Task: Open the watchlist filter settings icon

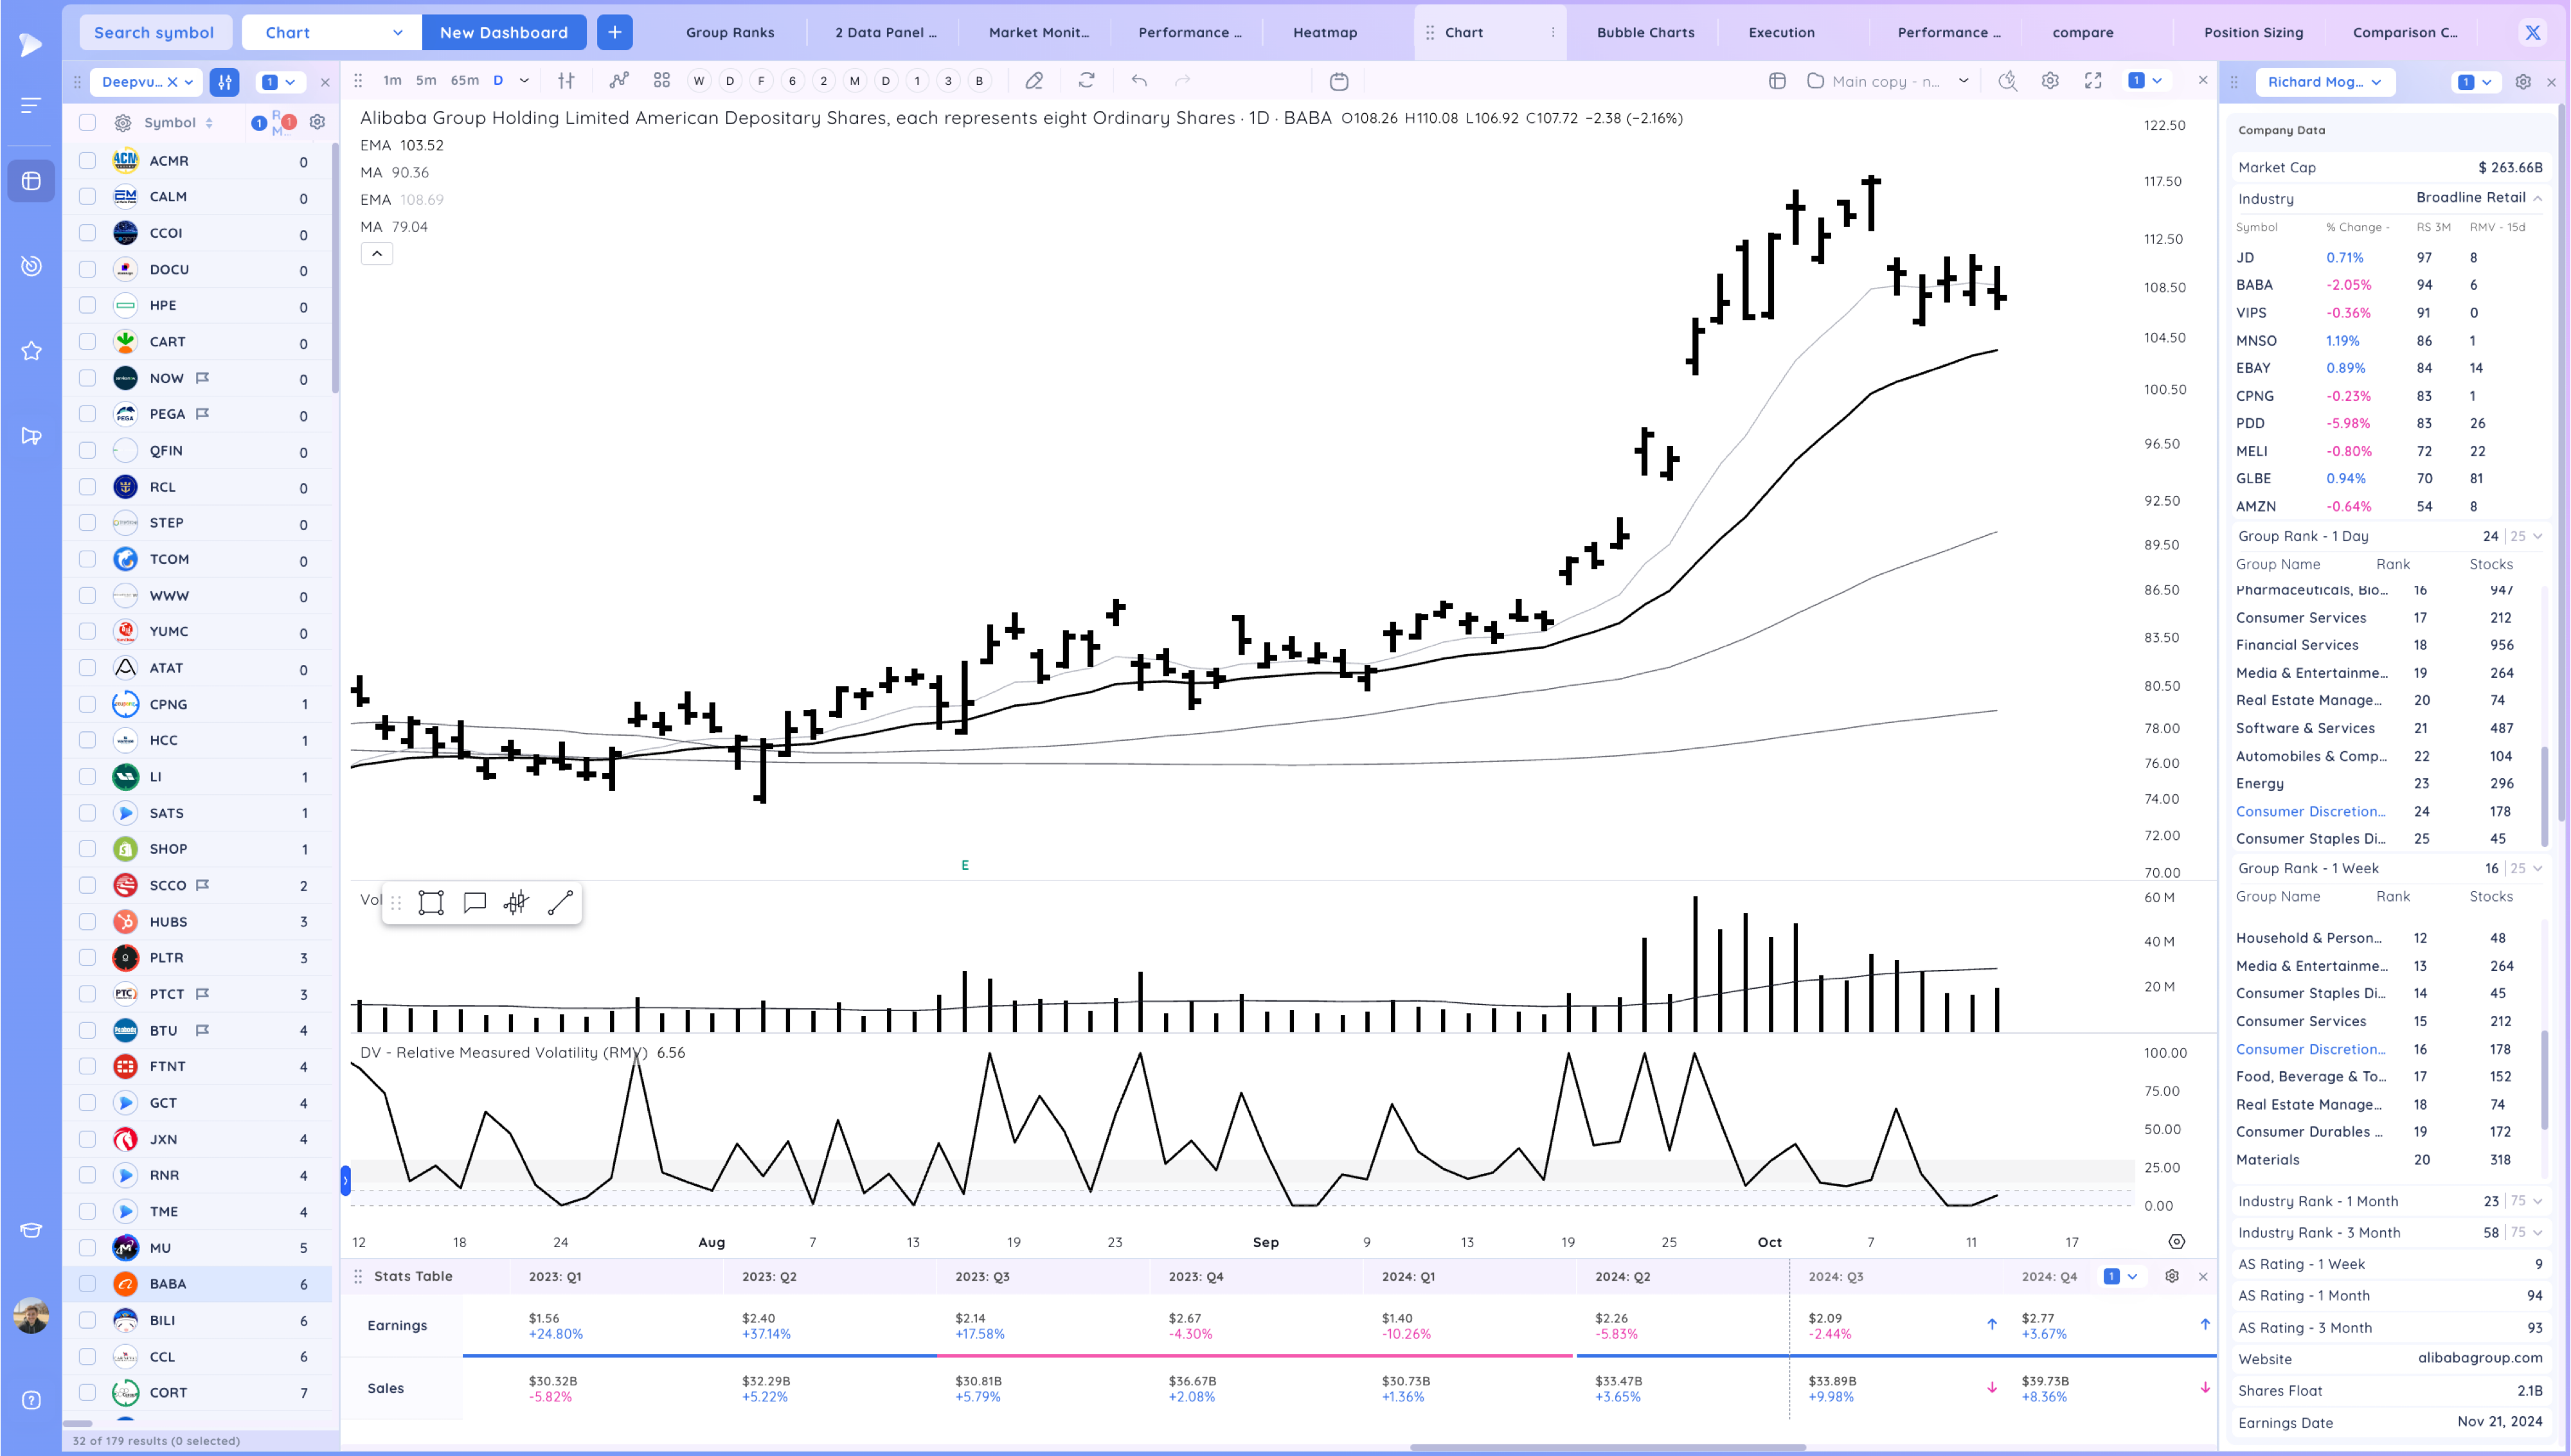Action: tap(225, 82)
